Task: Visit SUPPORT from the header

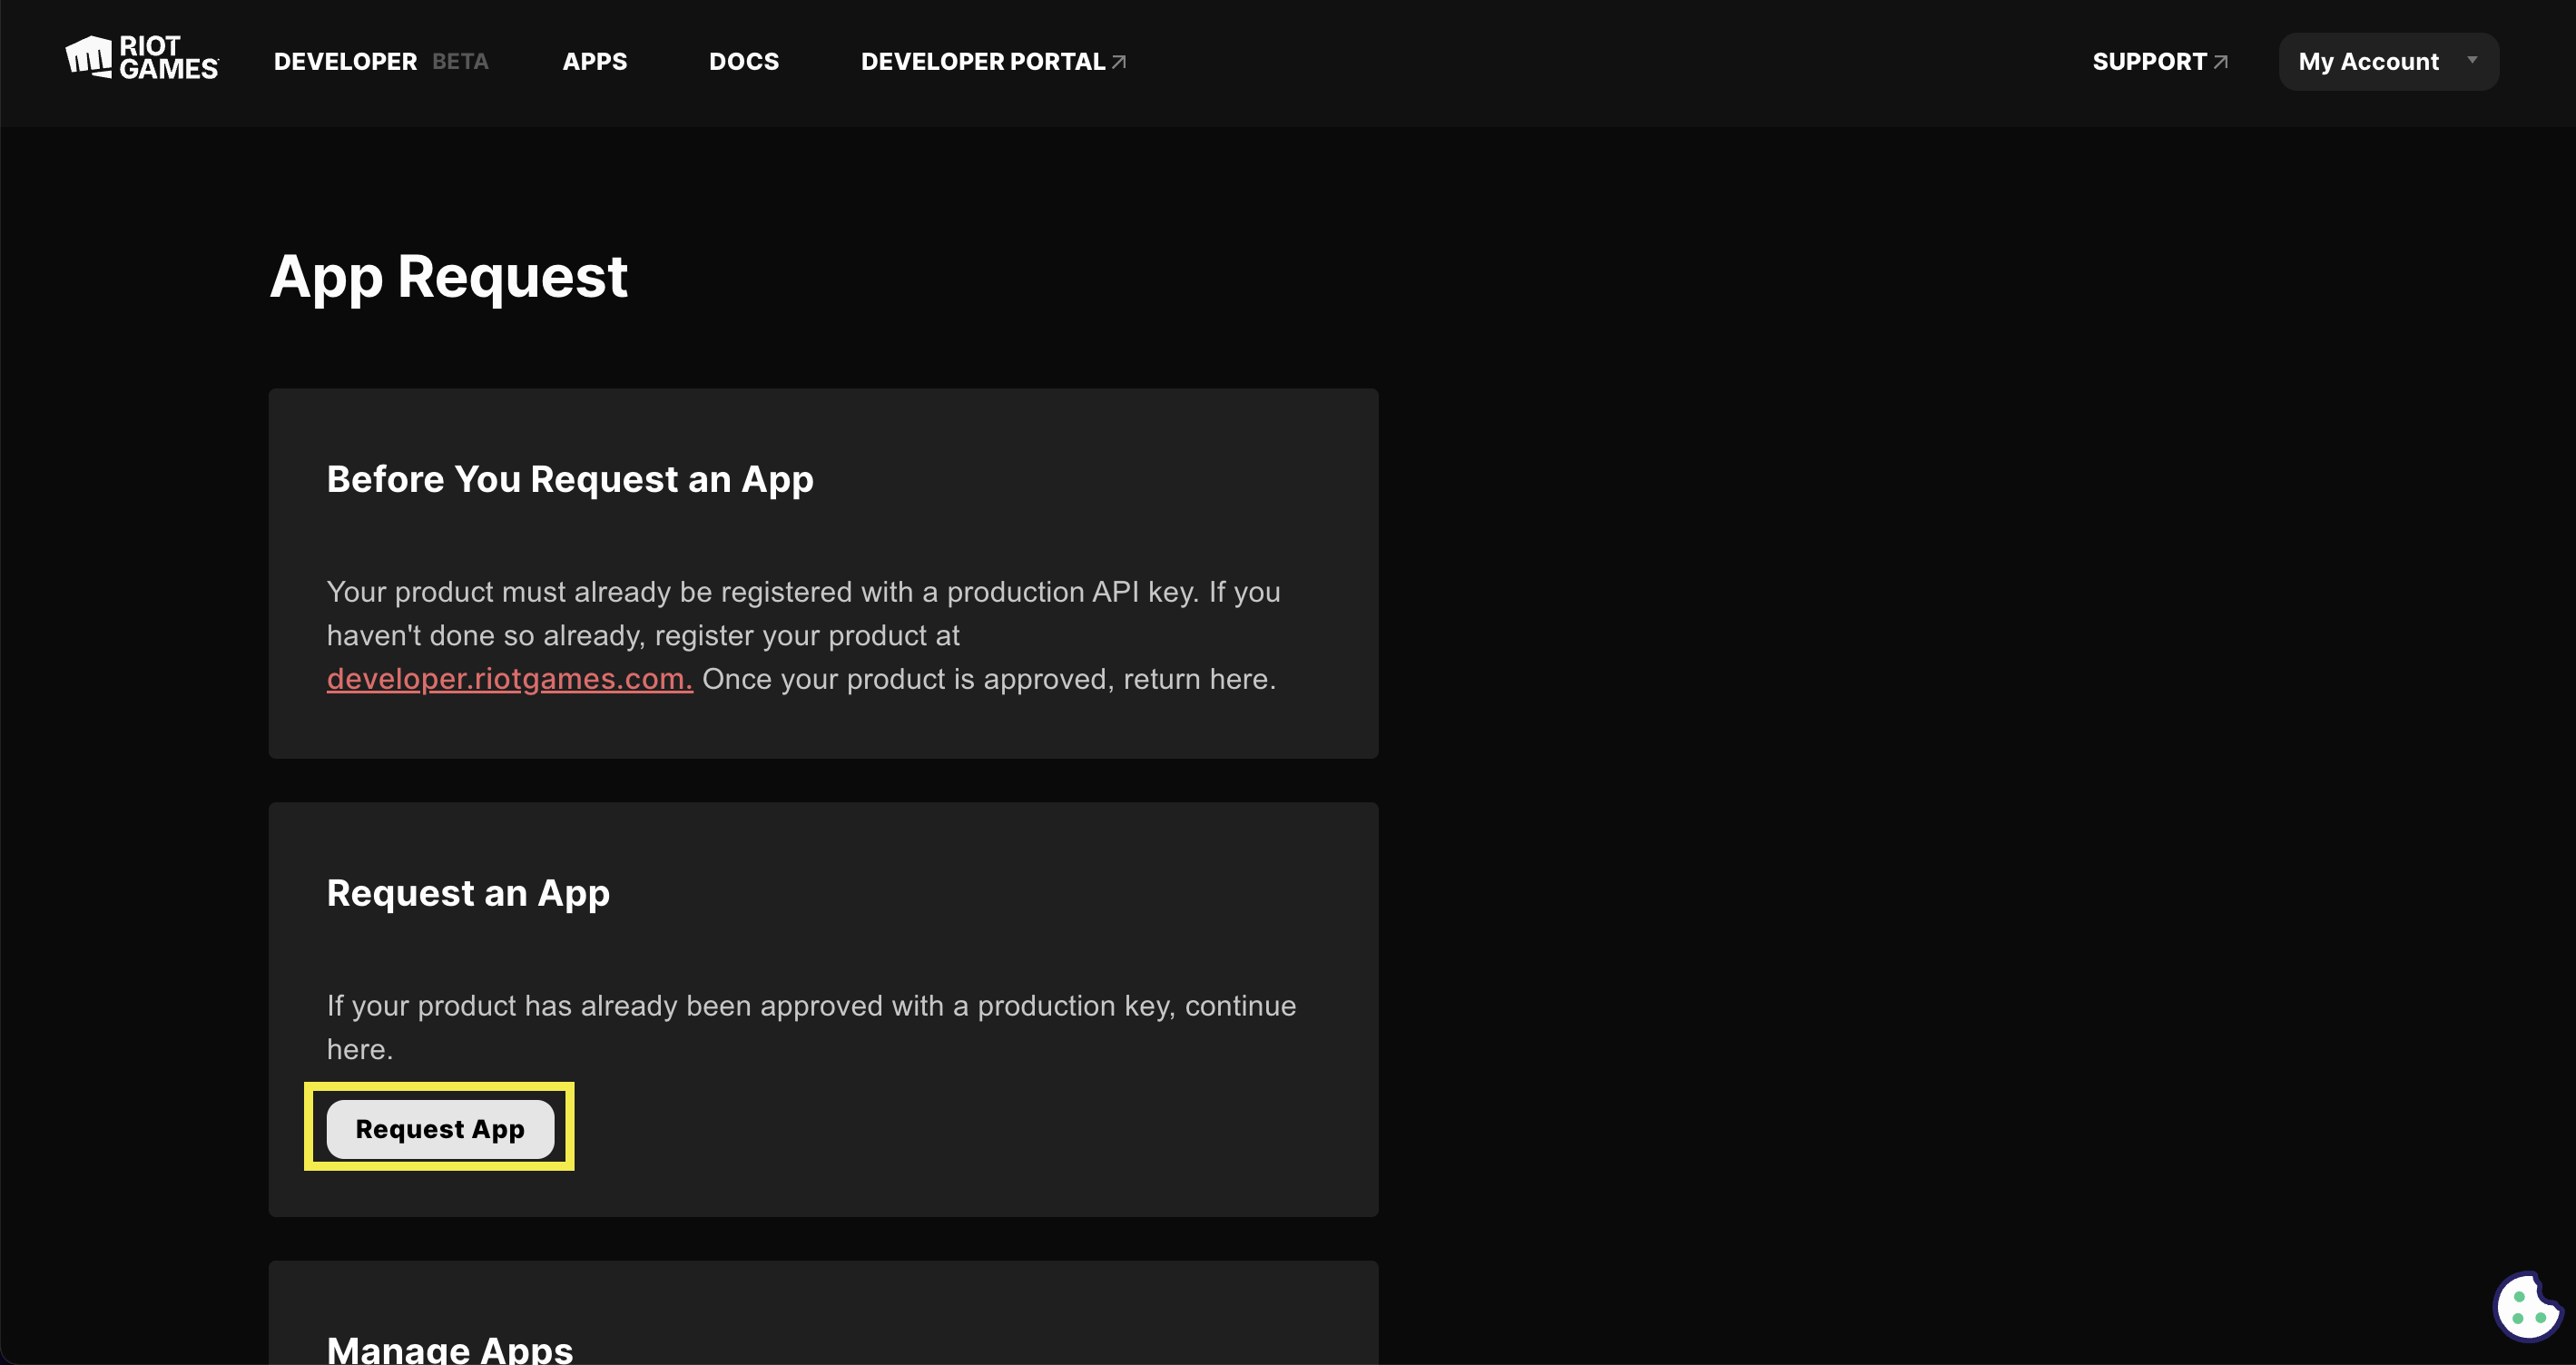Action: [x=2150, y=61]
